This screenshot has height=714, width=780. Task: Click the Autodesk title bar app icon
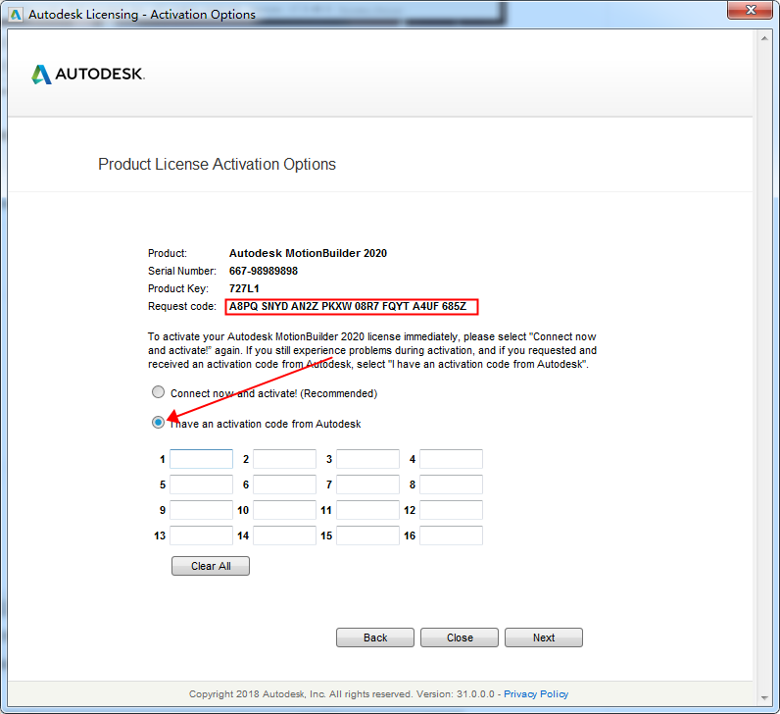point(14,14)
